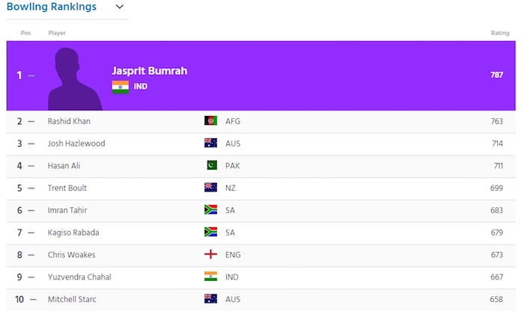Open Rashid Khan's player profile link

click(x=69, y=121)
